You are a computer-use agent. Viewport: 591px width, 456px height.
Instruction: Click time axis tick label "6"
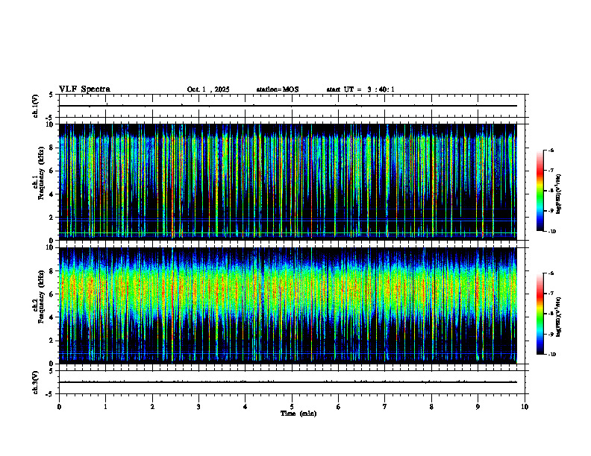coord(339,407)
